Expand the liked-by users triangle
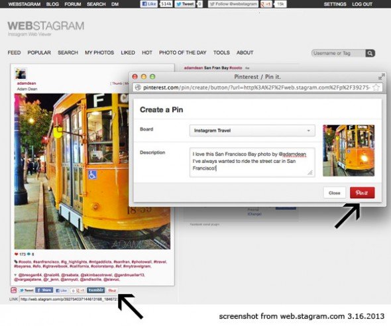 coord(16,275)
